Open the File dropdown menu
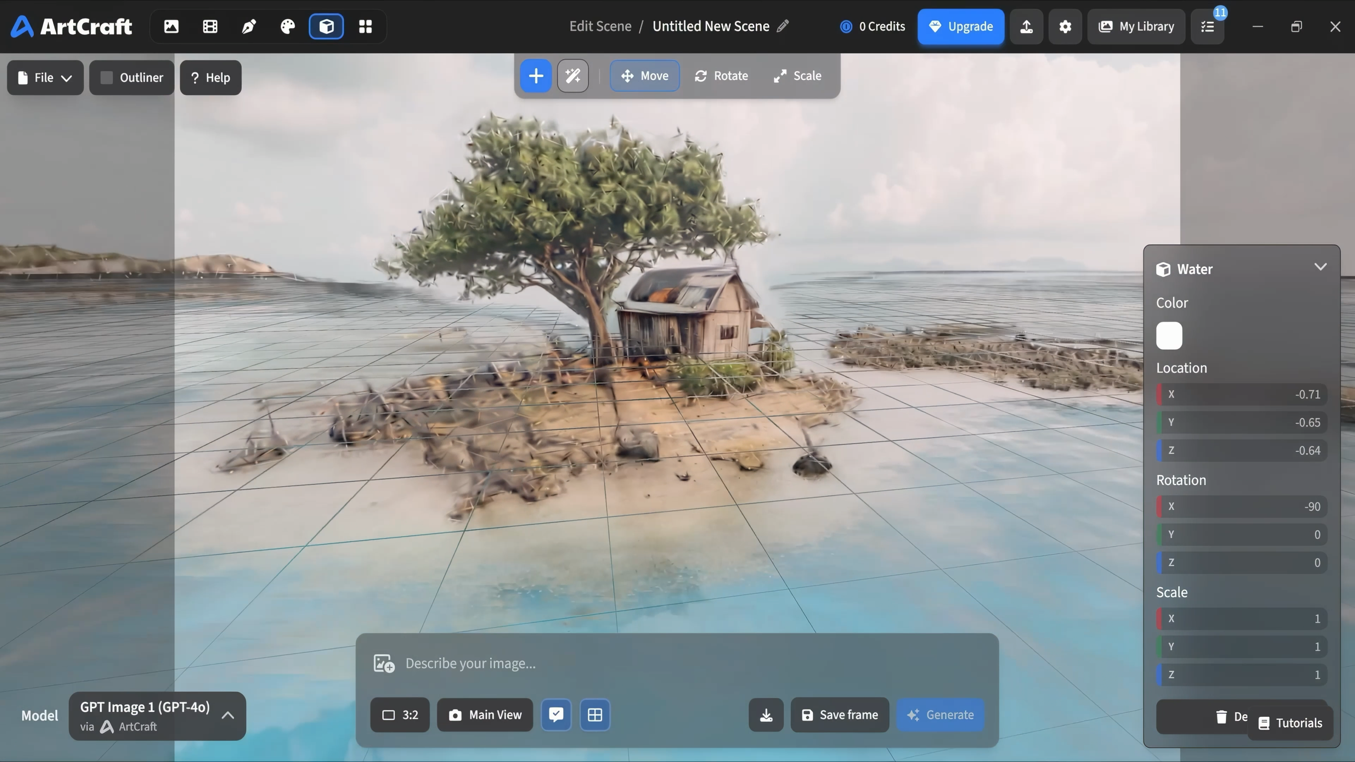 [x=45, y=78]
